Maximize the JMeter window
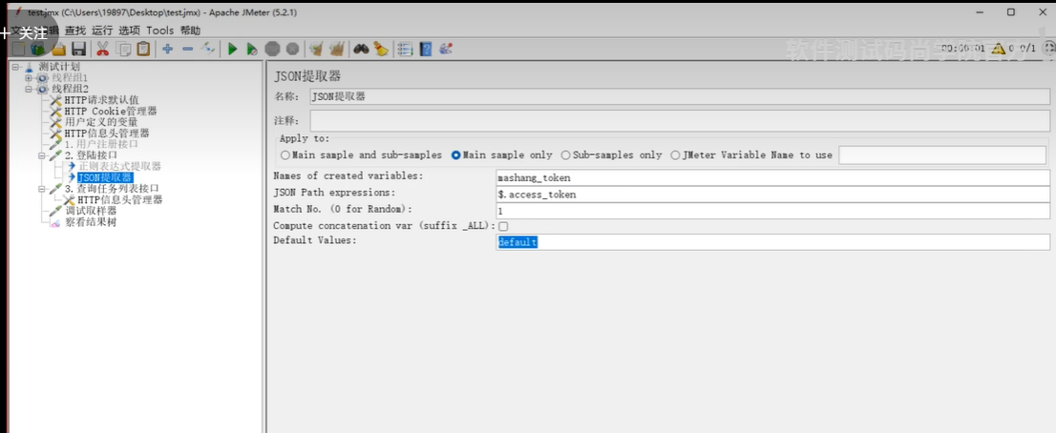1056x433 pixels. [1011, 12]
